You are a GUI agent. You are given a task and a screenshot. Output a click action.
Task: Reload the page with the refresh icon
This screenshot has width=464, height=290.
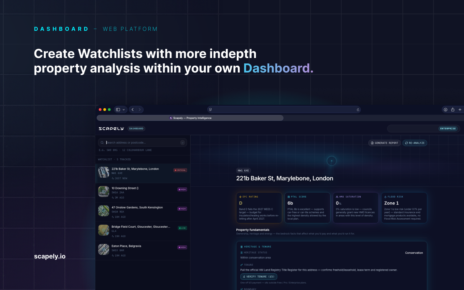click(358, 109)
